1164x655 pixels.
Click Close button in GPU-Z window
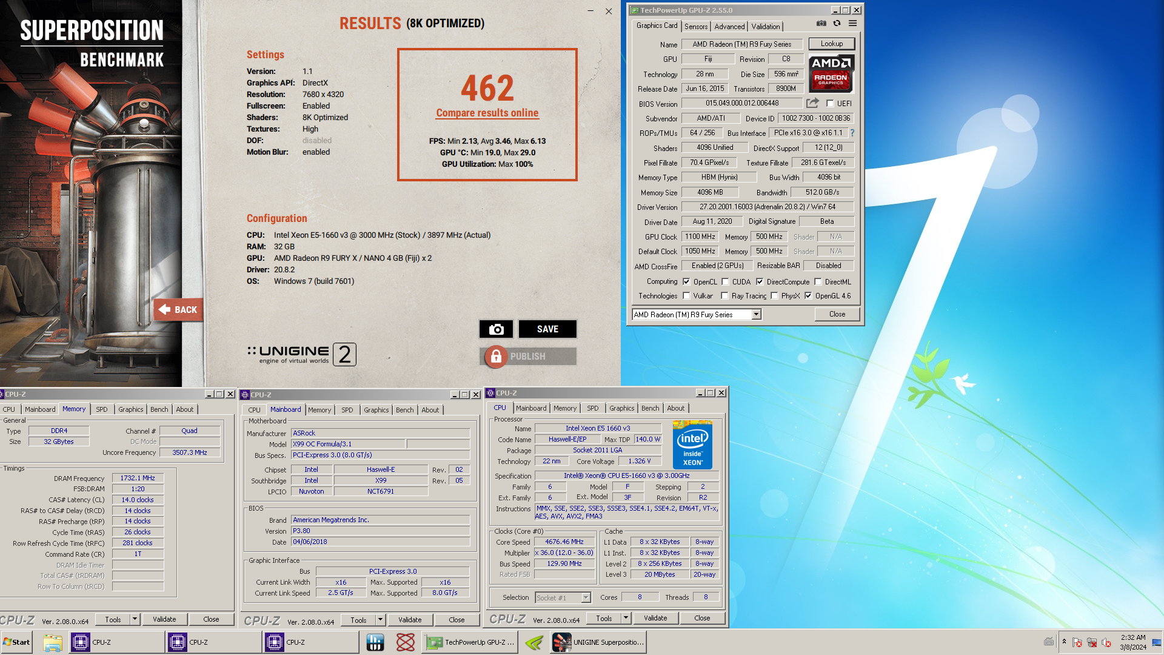pos(837,314)
